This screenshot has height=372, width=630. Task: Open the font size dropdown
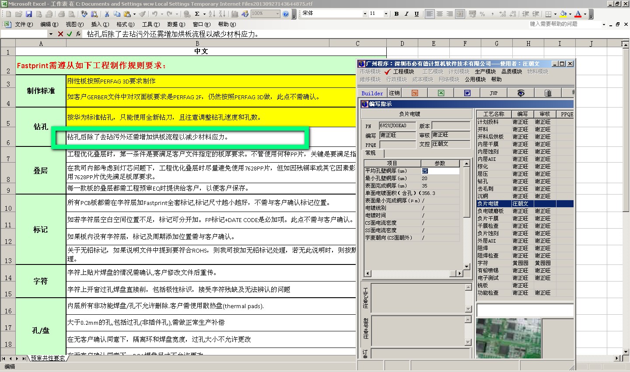[x=386, y=14]
